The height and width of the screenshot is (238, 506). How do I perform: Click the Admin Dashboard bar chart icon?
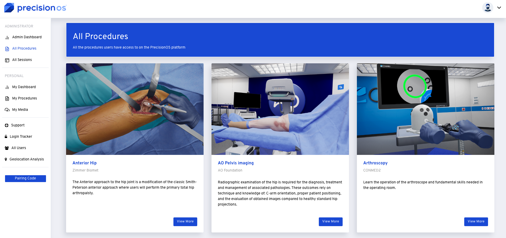(7, 37)
